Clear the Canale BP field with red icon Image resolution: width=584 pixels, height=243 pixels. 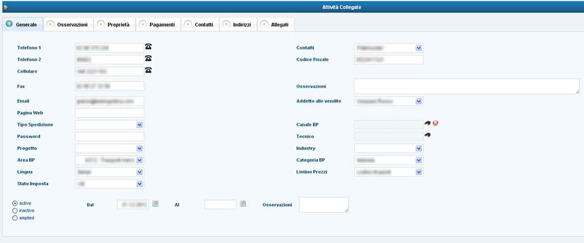tap(435, 123)
